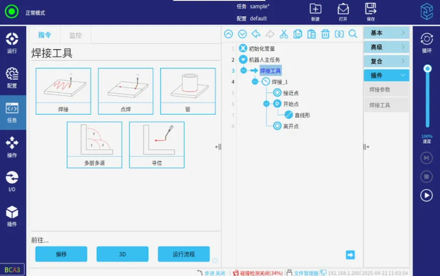Open 文件管理器 from status bar

click(302, 273)
